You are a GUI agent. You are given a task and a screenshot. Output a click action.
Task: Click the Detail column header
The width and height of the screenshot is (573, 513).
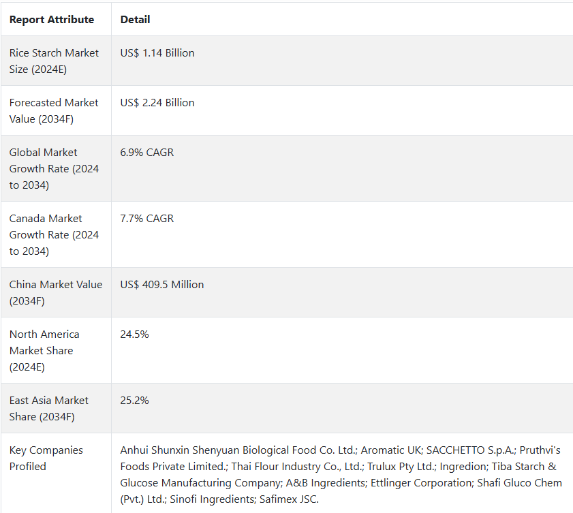(135, 20)
